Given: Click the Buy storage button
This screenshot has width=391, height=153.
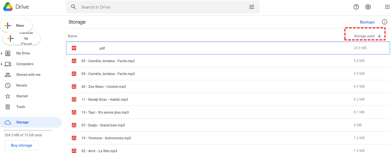Looking at the screenshot, I should pyautogui.click(x=22, y=146).
